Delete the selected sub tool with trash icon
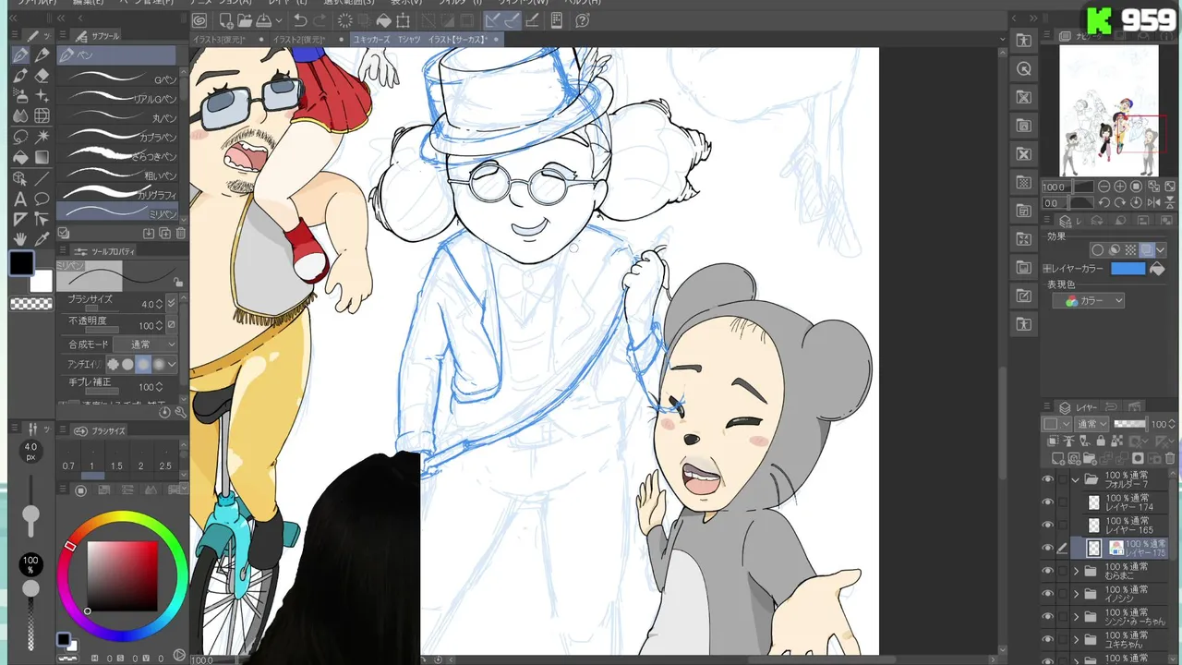The height and width of the screenshot is (665, 1182). pyautogui.click(x=181, y=234)
